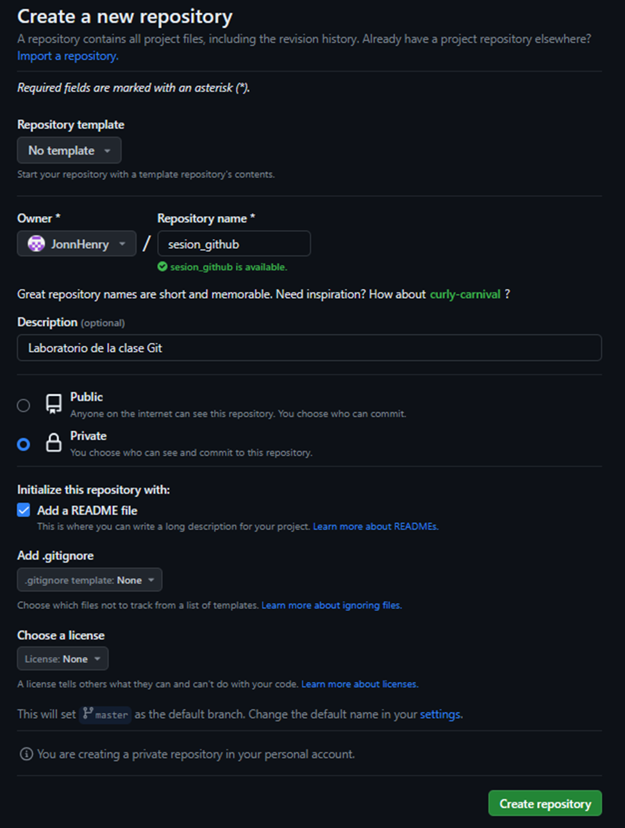Click the green availability checkmark icon
This screenshot has height=828, width=625.
pyautogui.click(x=163, y=267)
